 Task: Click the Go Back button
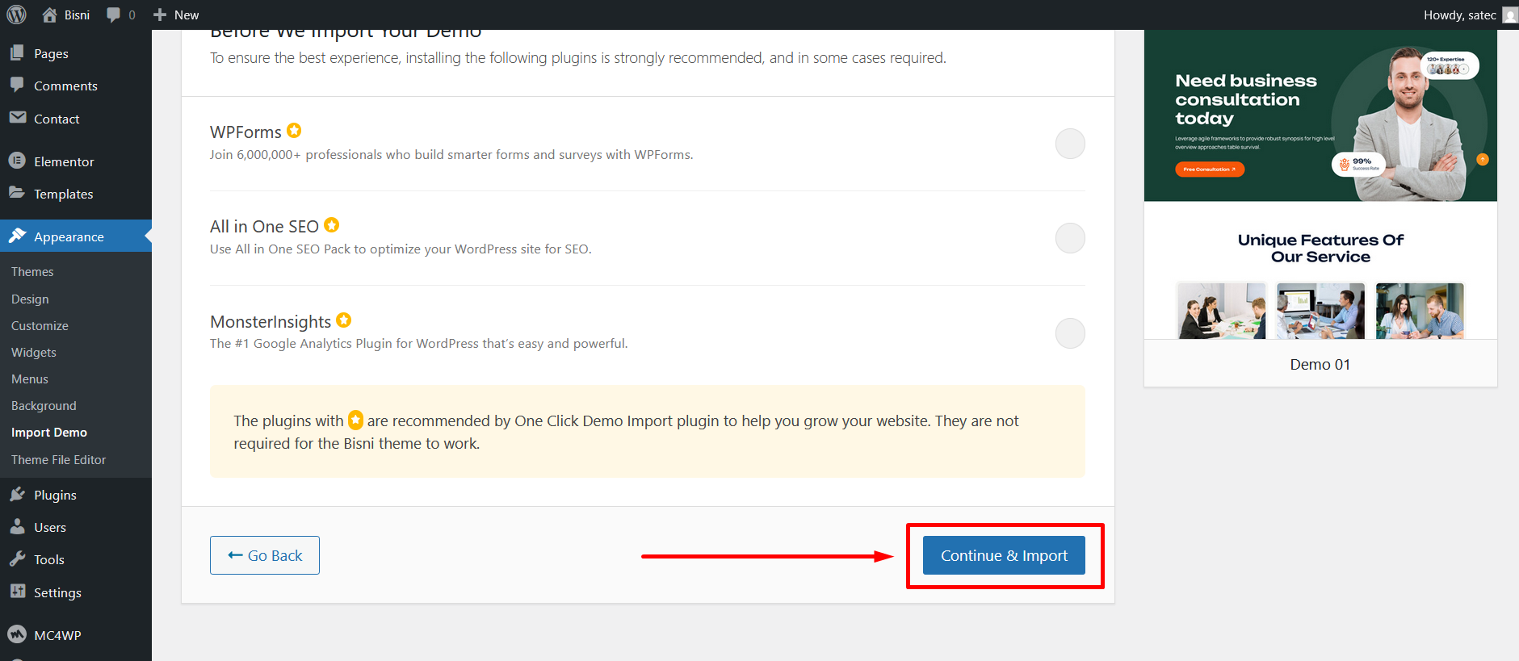265,555
